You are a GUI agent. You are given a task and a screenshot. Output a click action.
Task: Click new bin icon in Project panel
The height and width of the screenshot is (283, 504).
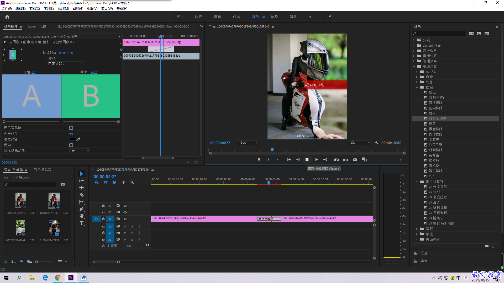tap(63, 184)
